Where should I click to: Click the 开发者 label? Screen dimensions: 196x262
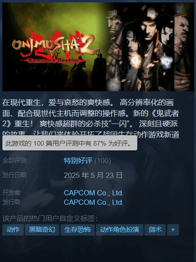click(12, 193)
